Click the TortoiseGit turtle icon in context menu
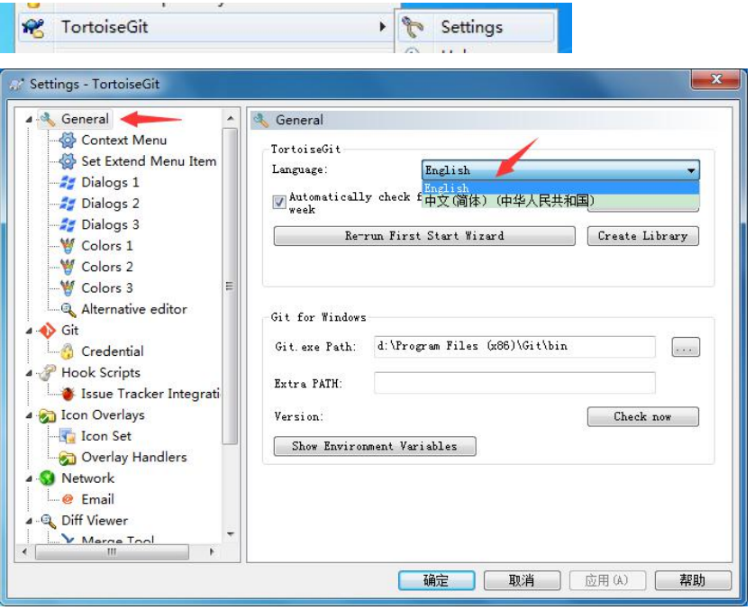 click(x=33, y=27)
